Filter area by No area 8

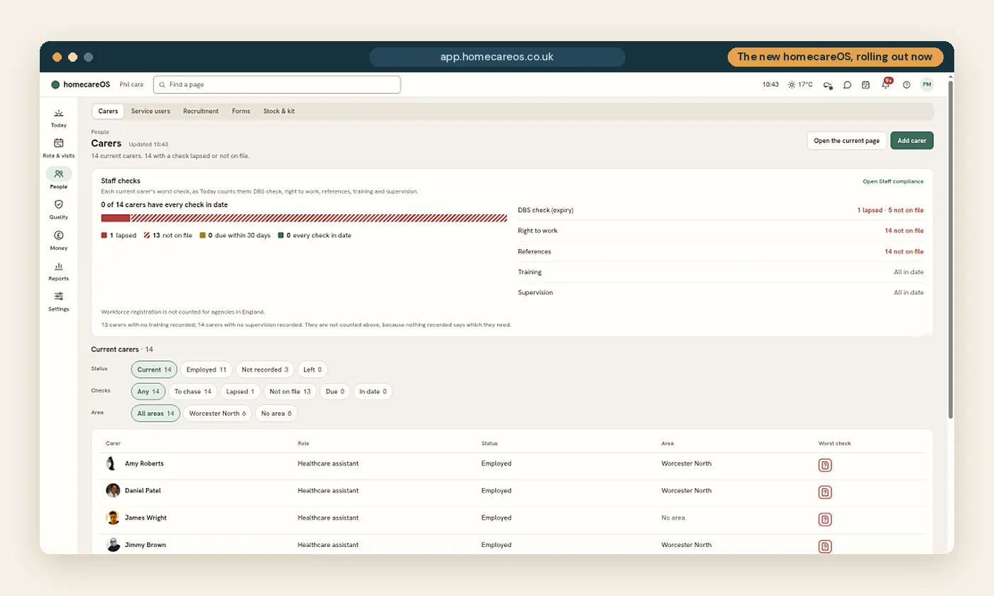point(276,414)
